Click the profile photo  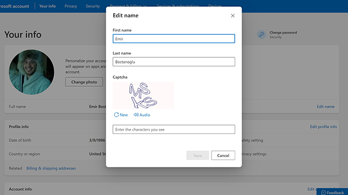pyautogui.click(x=32, y=72)
